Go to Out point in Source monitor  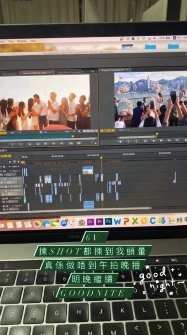tap(62, 143)
